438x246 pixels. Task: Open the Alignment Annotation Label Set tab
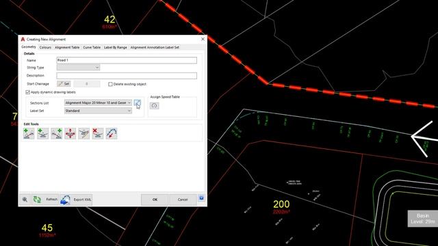click(x=155, y=47)
